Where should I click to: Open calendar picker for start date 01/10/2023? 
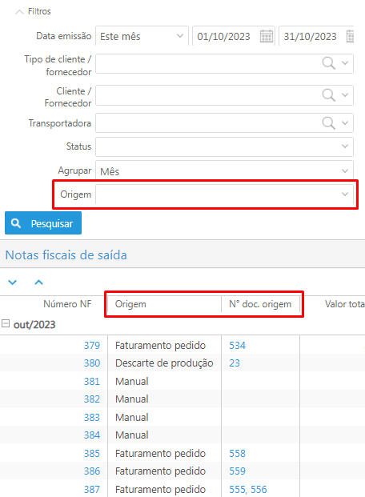pos(267,36)
